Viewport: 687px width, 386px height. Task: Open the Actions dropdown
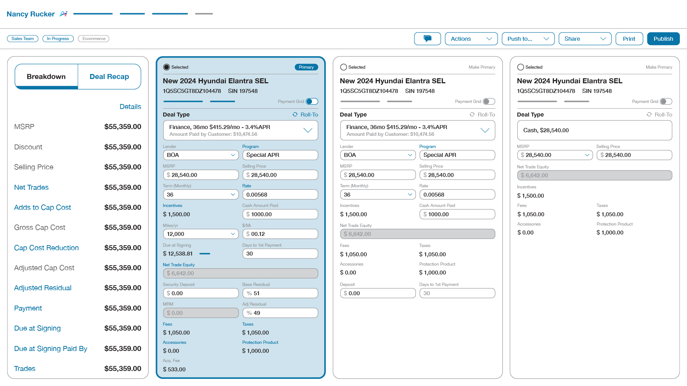471,39
